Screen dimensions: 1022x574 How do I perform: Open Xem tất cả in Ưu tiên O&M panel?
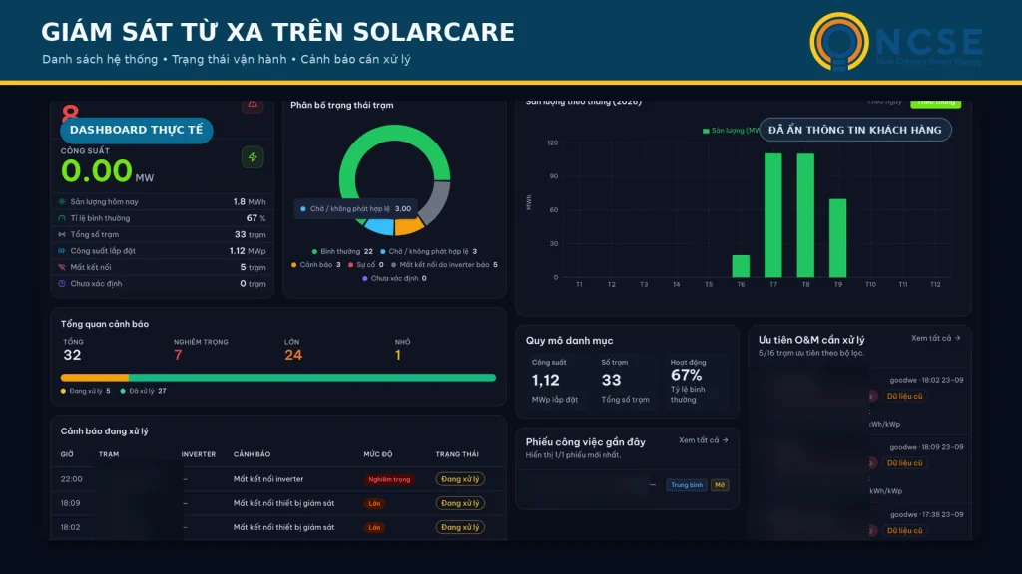coord(935,338)
